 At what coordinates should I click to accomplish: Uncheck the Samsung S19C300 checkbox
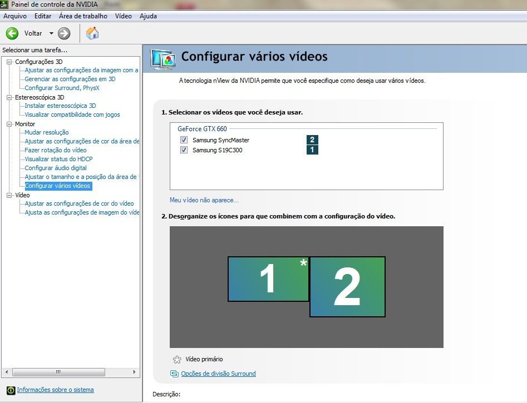(184, 150)
